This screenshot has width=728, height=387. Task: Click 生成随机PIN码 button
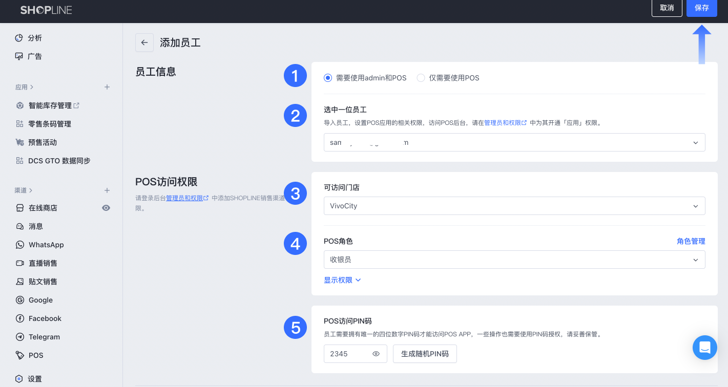[x=425, y=354]
